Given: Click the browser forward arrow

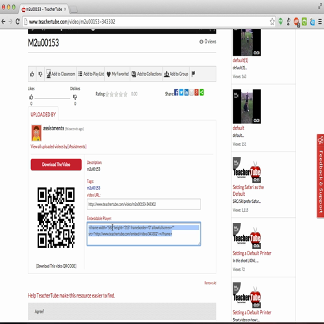Looking at the screenshot, I should point(10,21).
